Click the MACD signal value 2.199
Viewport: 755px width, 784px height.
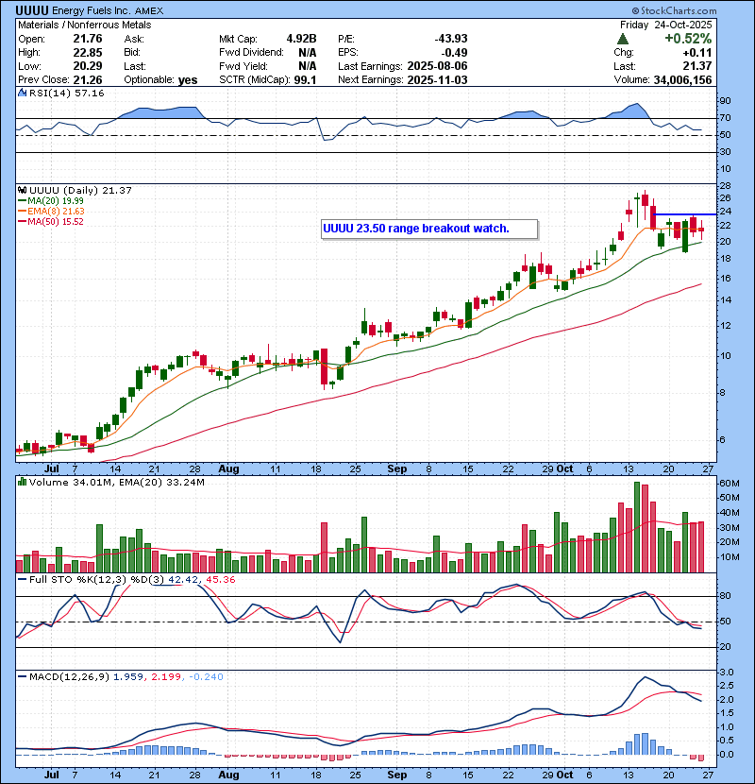pos(166,677)
